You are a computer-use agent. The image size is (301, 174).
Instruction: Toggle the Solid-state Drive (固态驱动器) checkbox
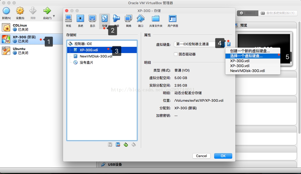pos(176,54)
